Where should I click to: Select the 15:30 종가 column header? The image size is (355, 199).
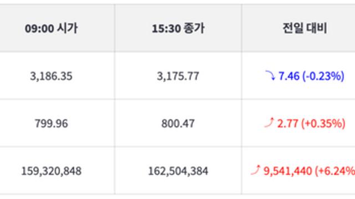point(178,28)
